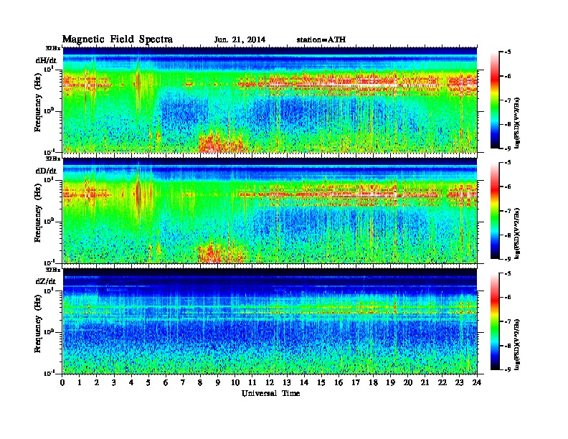Click hour "14" on the Universal Time axis
Viewport: 568px width, 439px height.
point(304,382)
